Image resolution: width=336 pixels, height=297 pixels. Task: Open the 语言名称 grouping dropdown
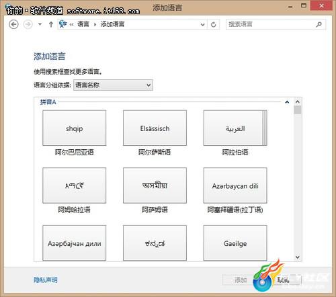[113, 85]
